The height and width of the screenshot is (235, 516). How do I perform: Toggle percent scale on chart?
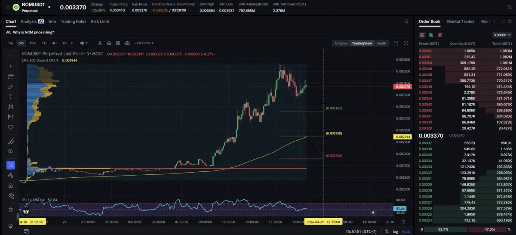point(387,232)
